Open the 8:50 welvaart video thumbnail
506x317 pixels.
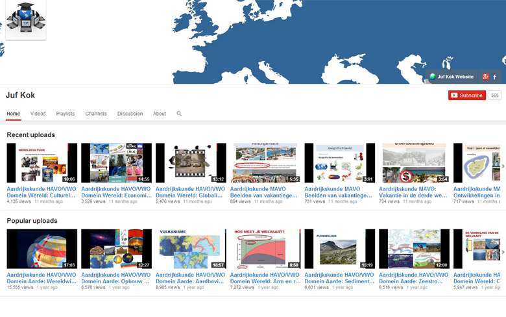[x=265, y=249]
